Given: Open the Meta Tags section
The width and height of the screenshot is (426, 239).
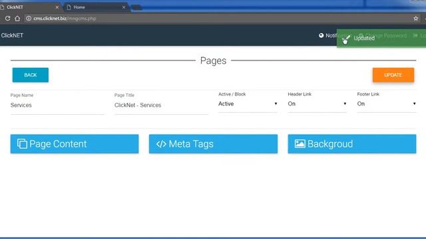Looking at the screenshot, I should pyautogui.click(x=213, y=144).
